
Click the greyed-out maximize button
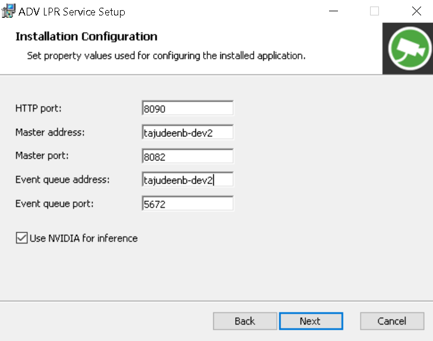coord(374,11)
